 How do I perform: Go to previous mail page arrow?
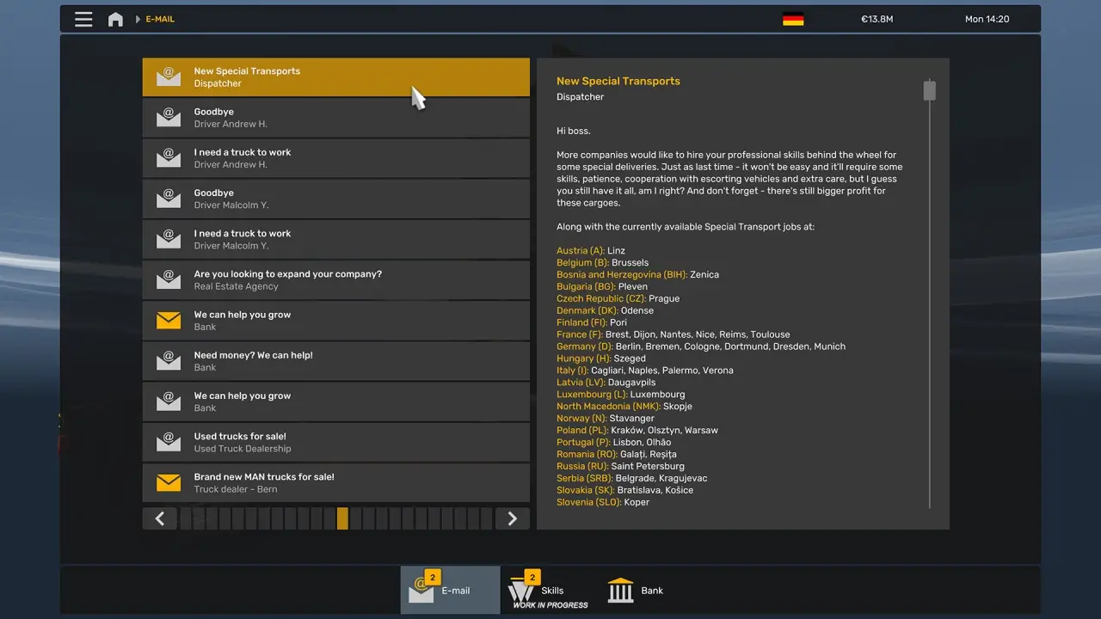click(x=160, y=518)
